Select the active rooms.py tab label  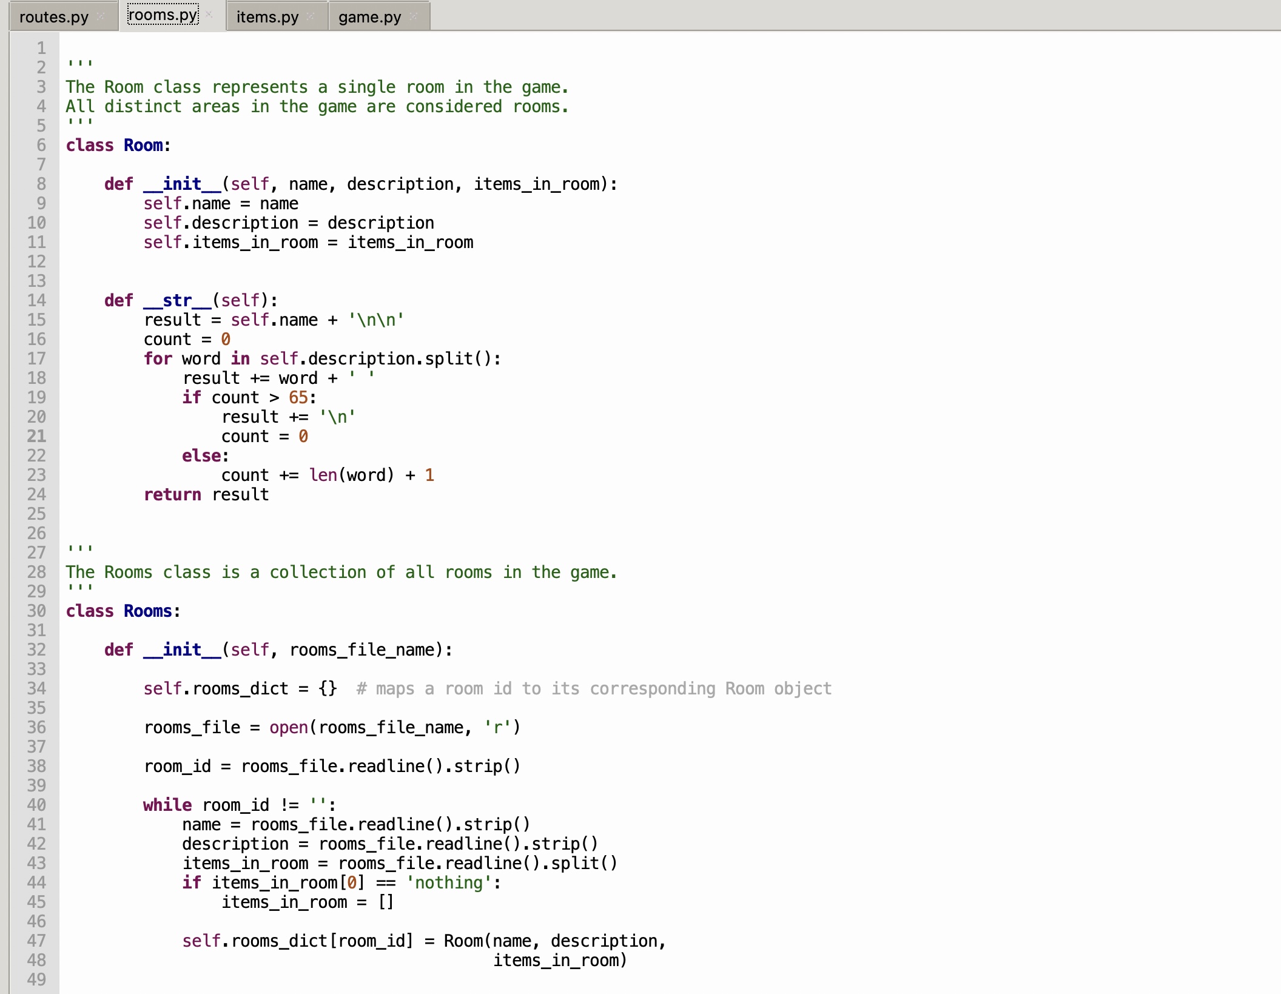(163, 15)
